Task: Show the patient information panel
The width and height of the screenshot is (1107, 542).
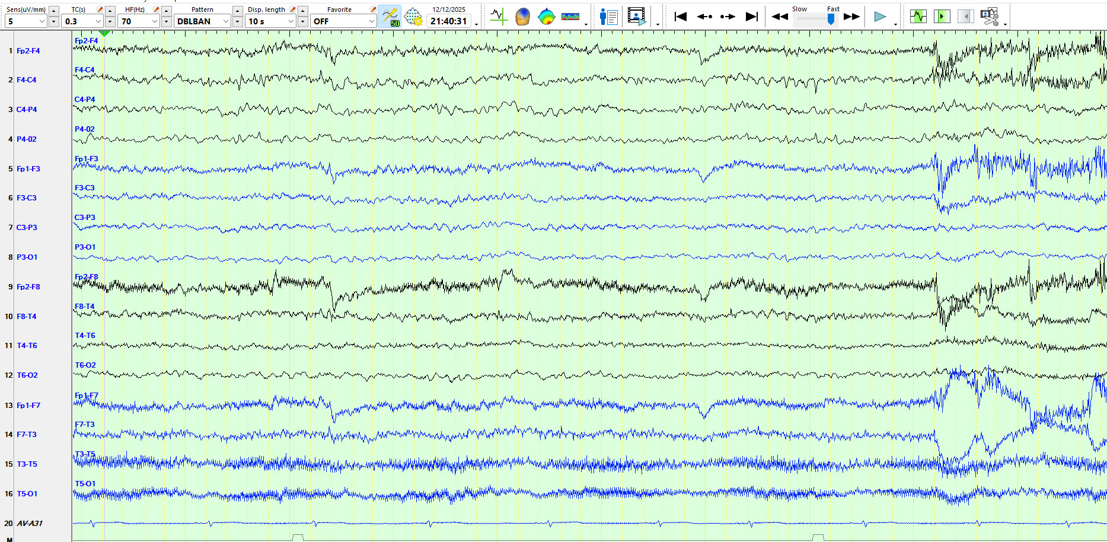Action: coord(608,17)
